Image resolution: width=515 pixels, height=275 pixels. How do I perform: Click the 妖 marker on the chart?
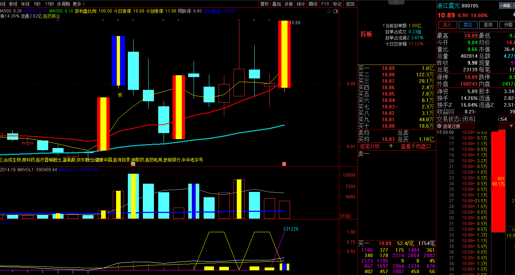pyautogui.click(x=120, y=95)
